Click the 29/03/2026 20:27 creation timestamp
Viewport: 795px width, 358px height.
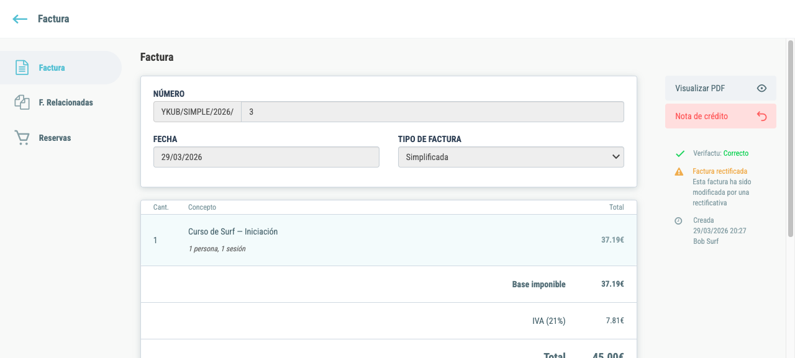pos(719,231)
